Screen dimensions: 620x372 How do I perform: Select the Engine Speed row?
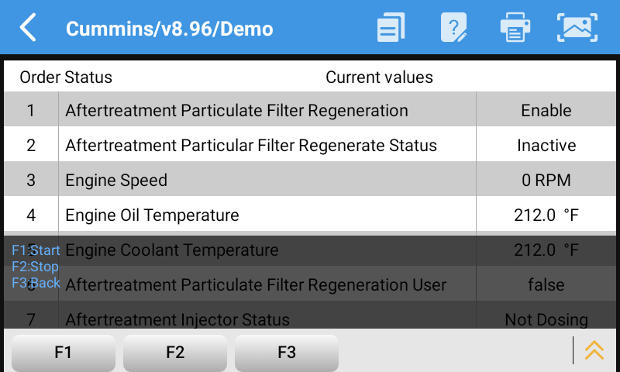[x=116, y=181]
